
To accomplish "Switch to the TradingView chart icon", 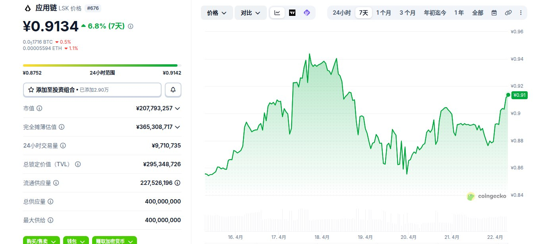I will pos(292,13).
